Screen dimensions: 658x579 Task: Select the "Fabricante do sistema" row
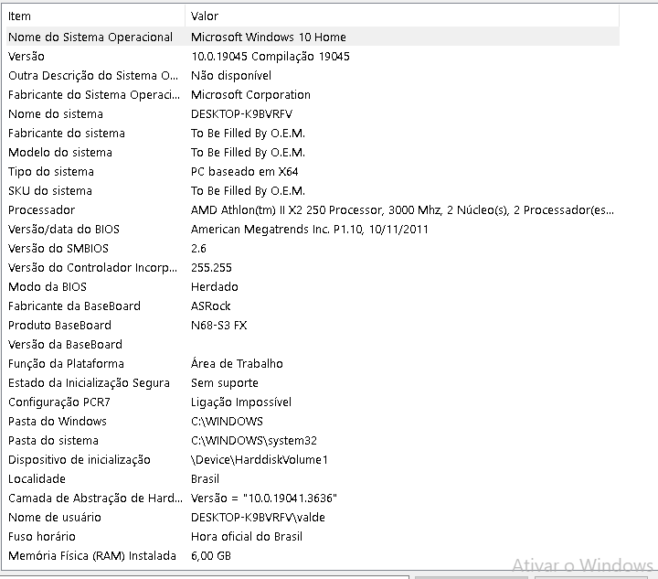click(313, 134)
